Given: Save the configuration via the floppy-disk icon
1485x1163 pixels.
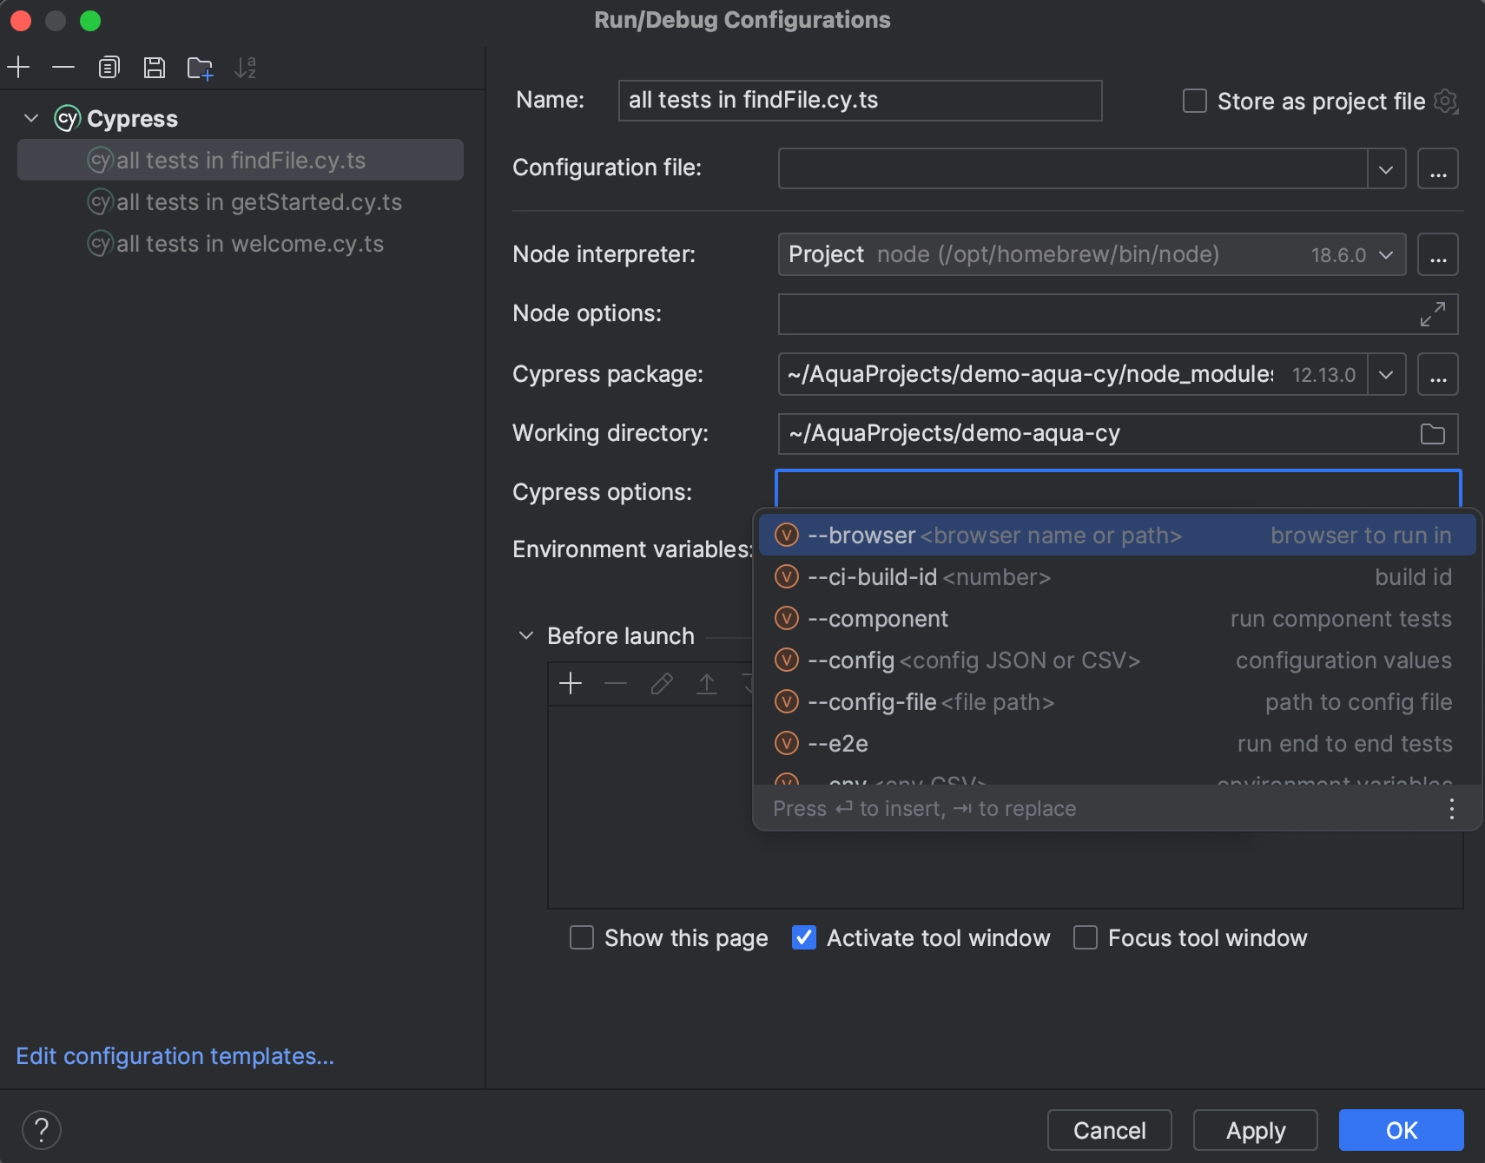Looking at the screenshot, I should point(155,67).
